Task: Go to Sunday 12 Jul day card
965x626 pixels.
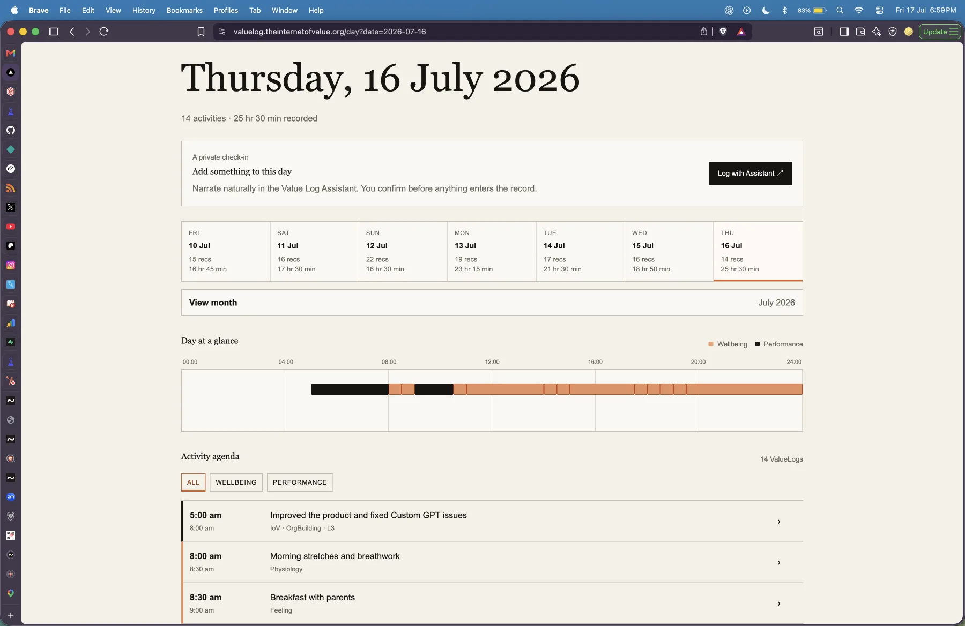Action: 403,251
